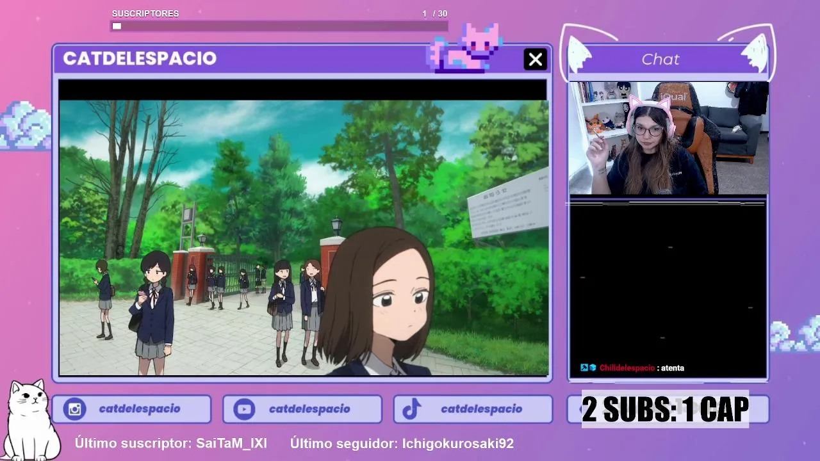820x461 pixels.
Task: Open the Instagram catdelespacio handle label
Action: point(140,409)
